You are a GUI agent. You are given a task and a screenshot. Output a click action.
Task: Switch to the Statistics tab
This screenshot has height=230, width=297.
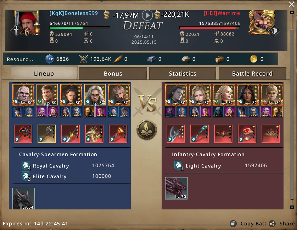pyautogui.click(x=183, y=73)
